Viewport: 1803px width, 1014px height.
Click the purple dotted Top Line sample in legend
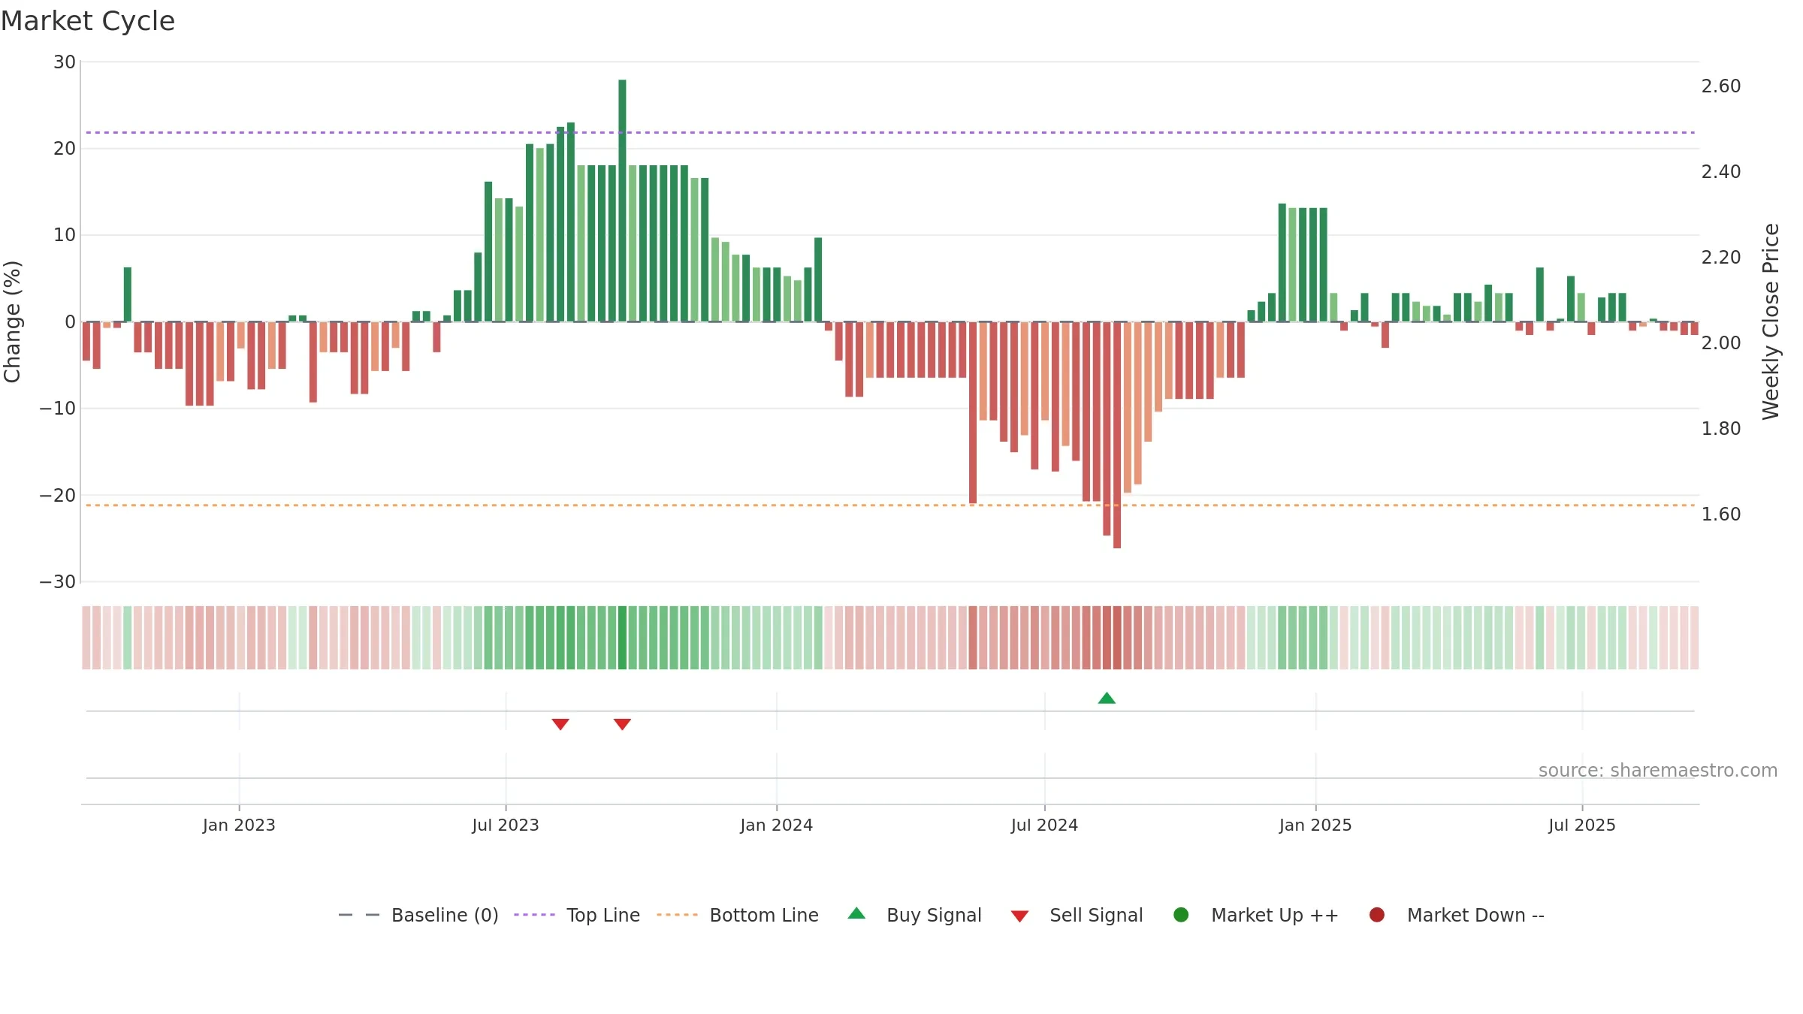click(534, 915)
